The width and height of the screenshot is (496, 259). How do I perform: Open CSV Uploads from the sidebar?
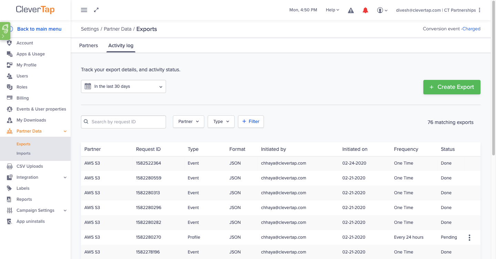[x=10, y=166]
